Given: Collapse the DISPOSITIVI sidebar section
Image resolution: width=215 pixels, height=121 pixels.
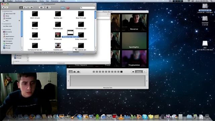Looking at the screenshot, I should [2, 11].
